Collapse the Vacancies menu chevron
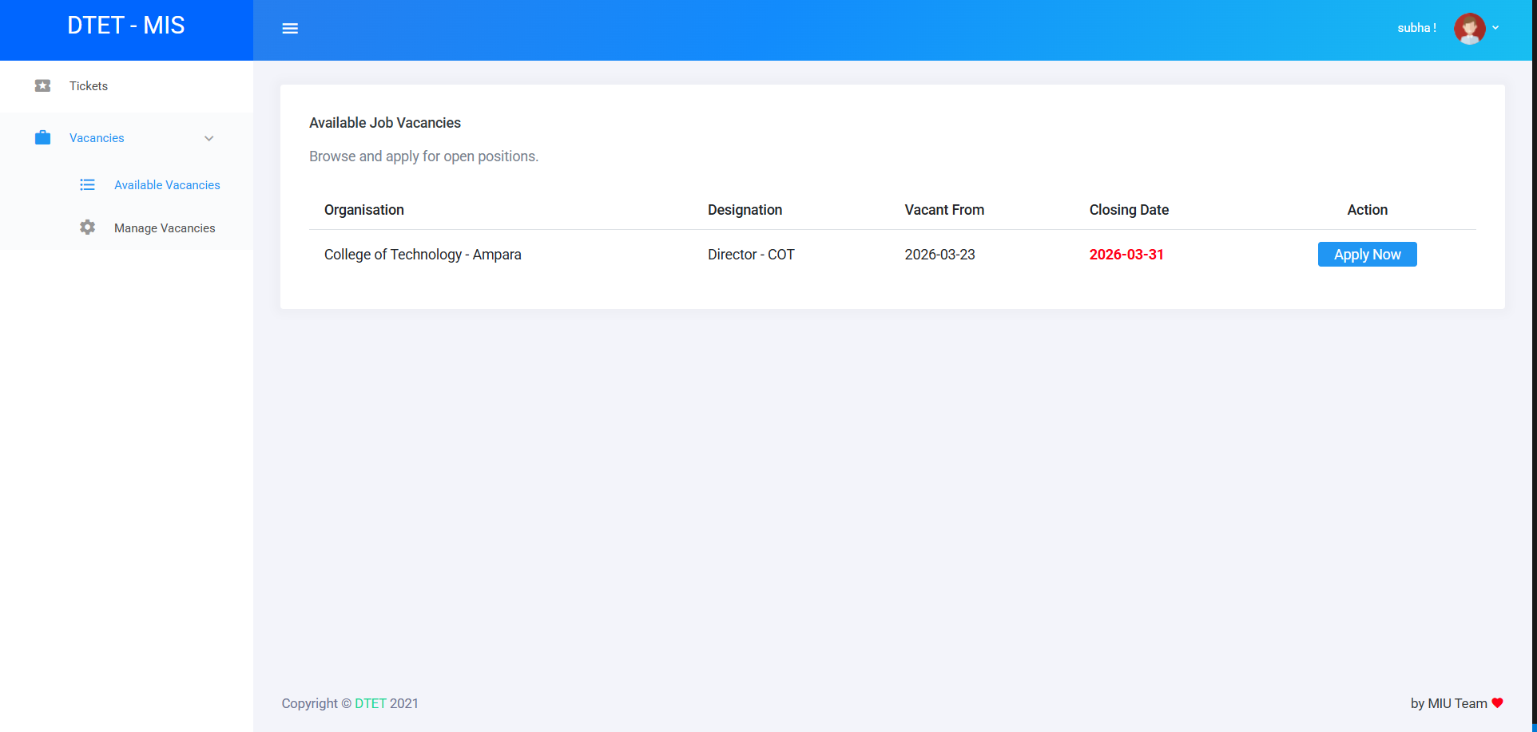The width and height of the screenshot is (1537, 732). coord(209,138)
